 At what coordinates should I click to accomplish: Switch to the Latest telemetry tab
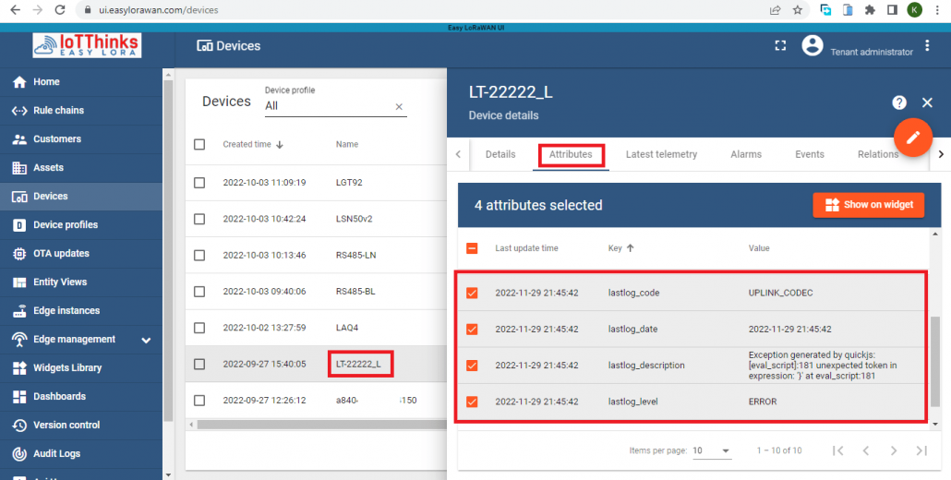[x=661, y=154]
